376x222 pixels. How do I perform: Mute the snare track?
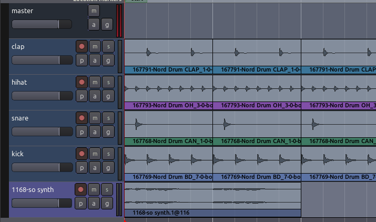(95, 118)
